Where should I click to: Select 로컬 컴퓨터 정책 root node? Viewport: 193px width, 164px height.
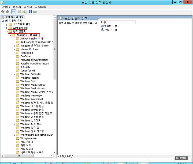point(14,17)
